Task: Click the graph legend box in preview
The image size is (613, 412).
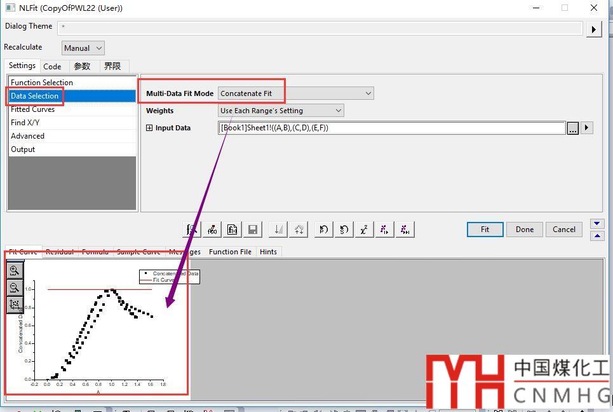Action: tap(170, 277)
